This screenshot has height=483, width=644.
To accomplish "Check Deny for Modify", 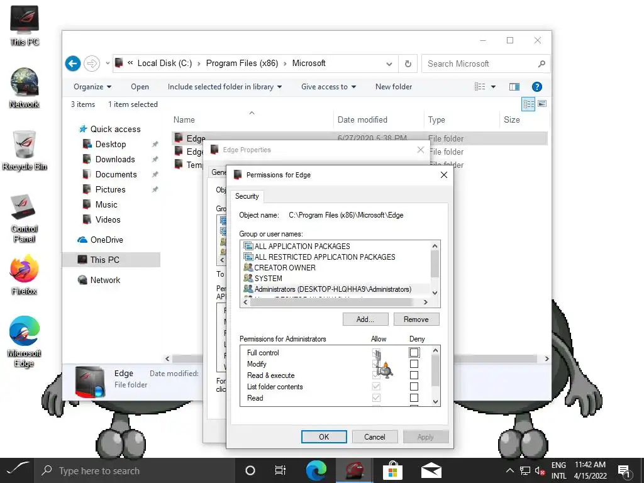I will pyautogui.click(x=414, y=364).
